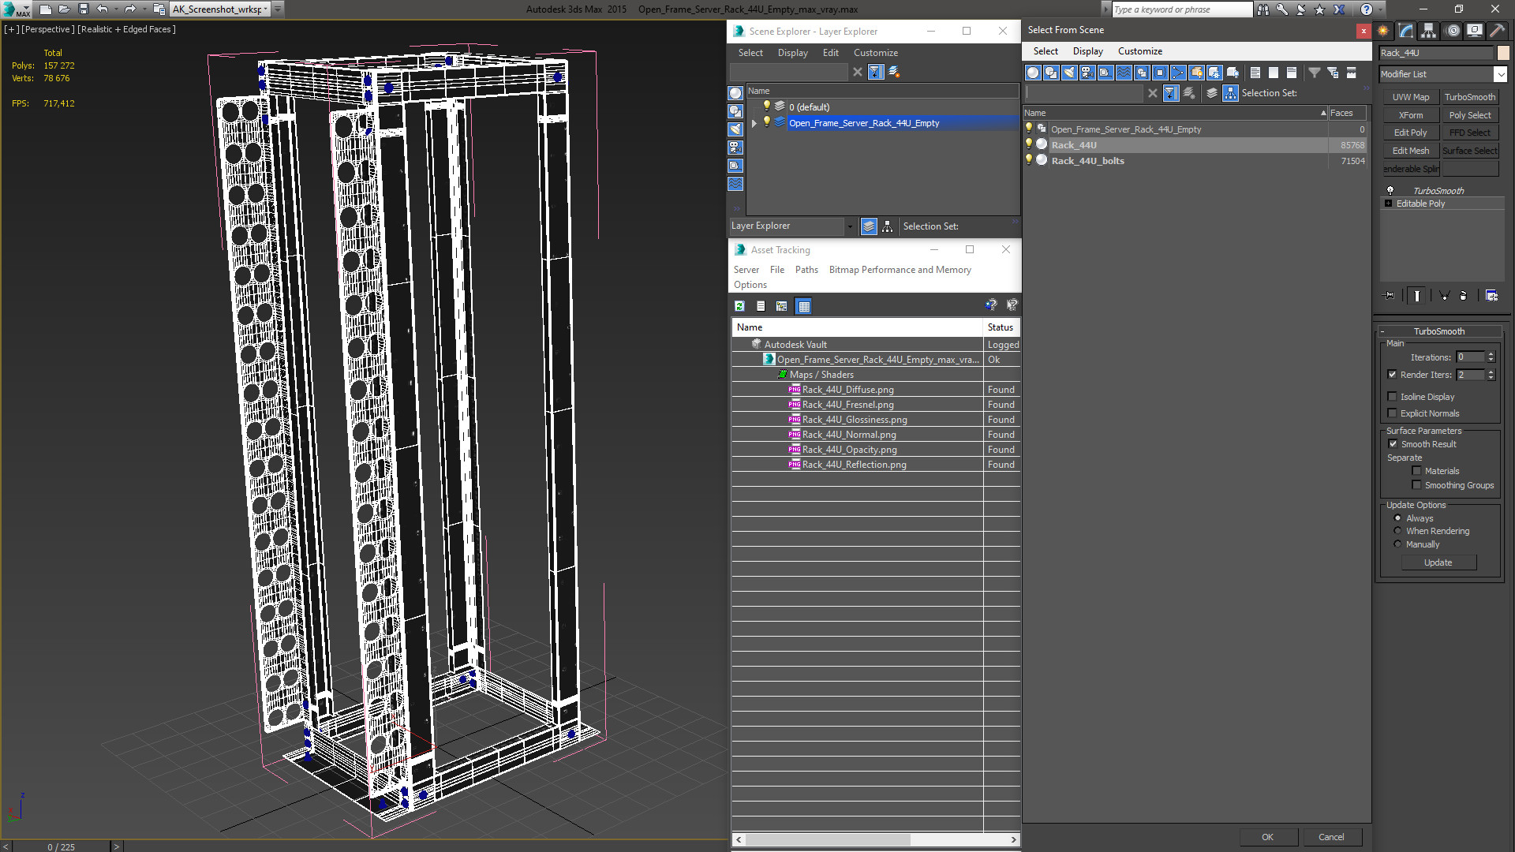Image resolution: width=1515 pixels, height=852 pixels.
Task: Toggle helpers display filter in Select From Scene
Action: (x=1105, y=73)
